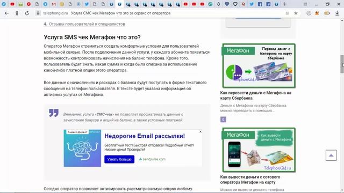344x193 pixels.
Task: Click the scroll-to-top arrow button
Action: 331,155
